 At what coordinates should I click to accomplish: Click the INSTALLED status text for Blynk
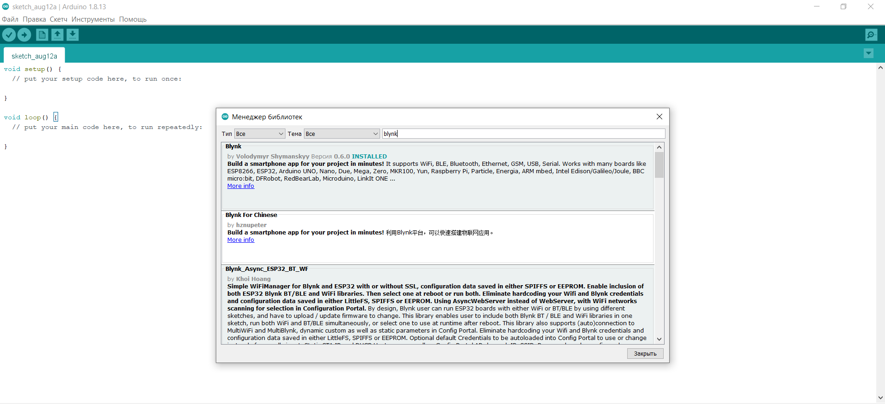point(369,157)
